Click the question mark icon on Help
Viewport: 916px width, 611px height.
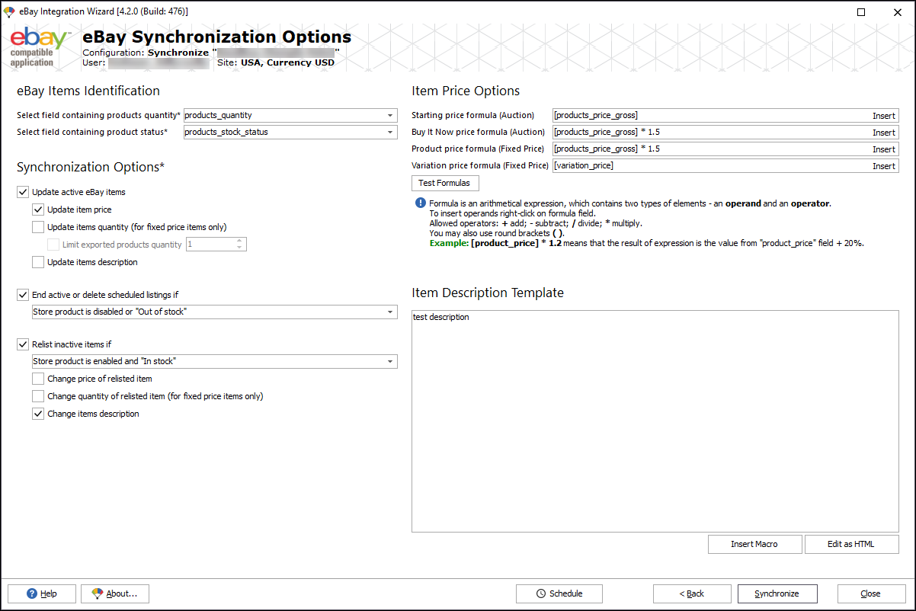coord(31,593)
